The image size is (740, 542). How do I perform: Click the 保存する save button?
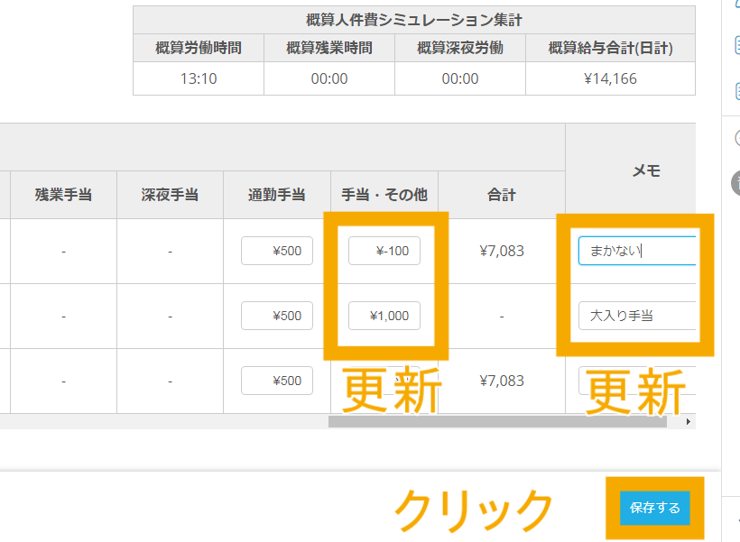tap(655, 508)
